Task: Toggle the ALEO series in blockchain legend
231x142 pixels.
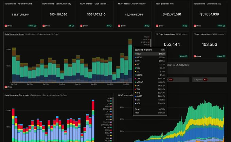Action: [108, 106]
